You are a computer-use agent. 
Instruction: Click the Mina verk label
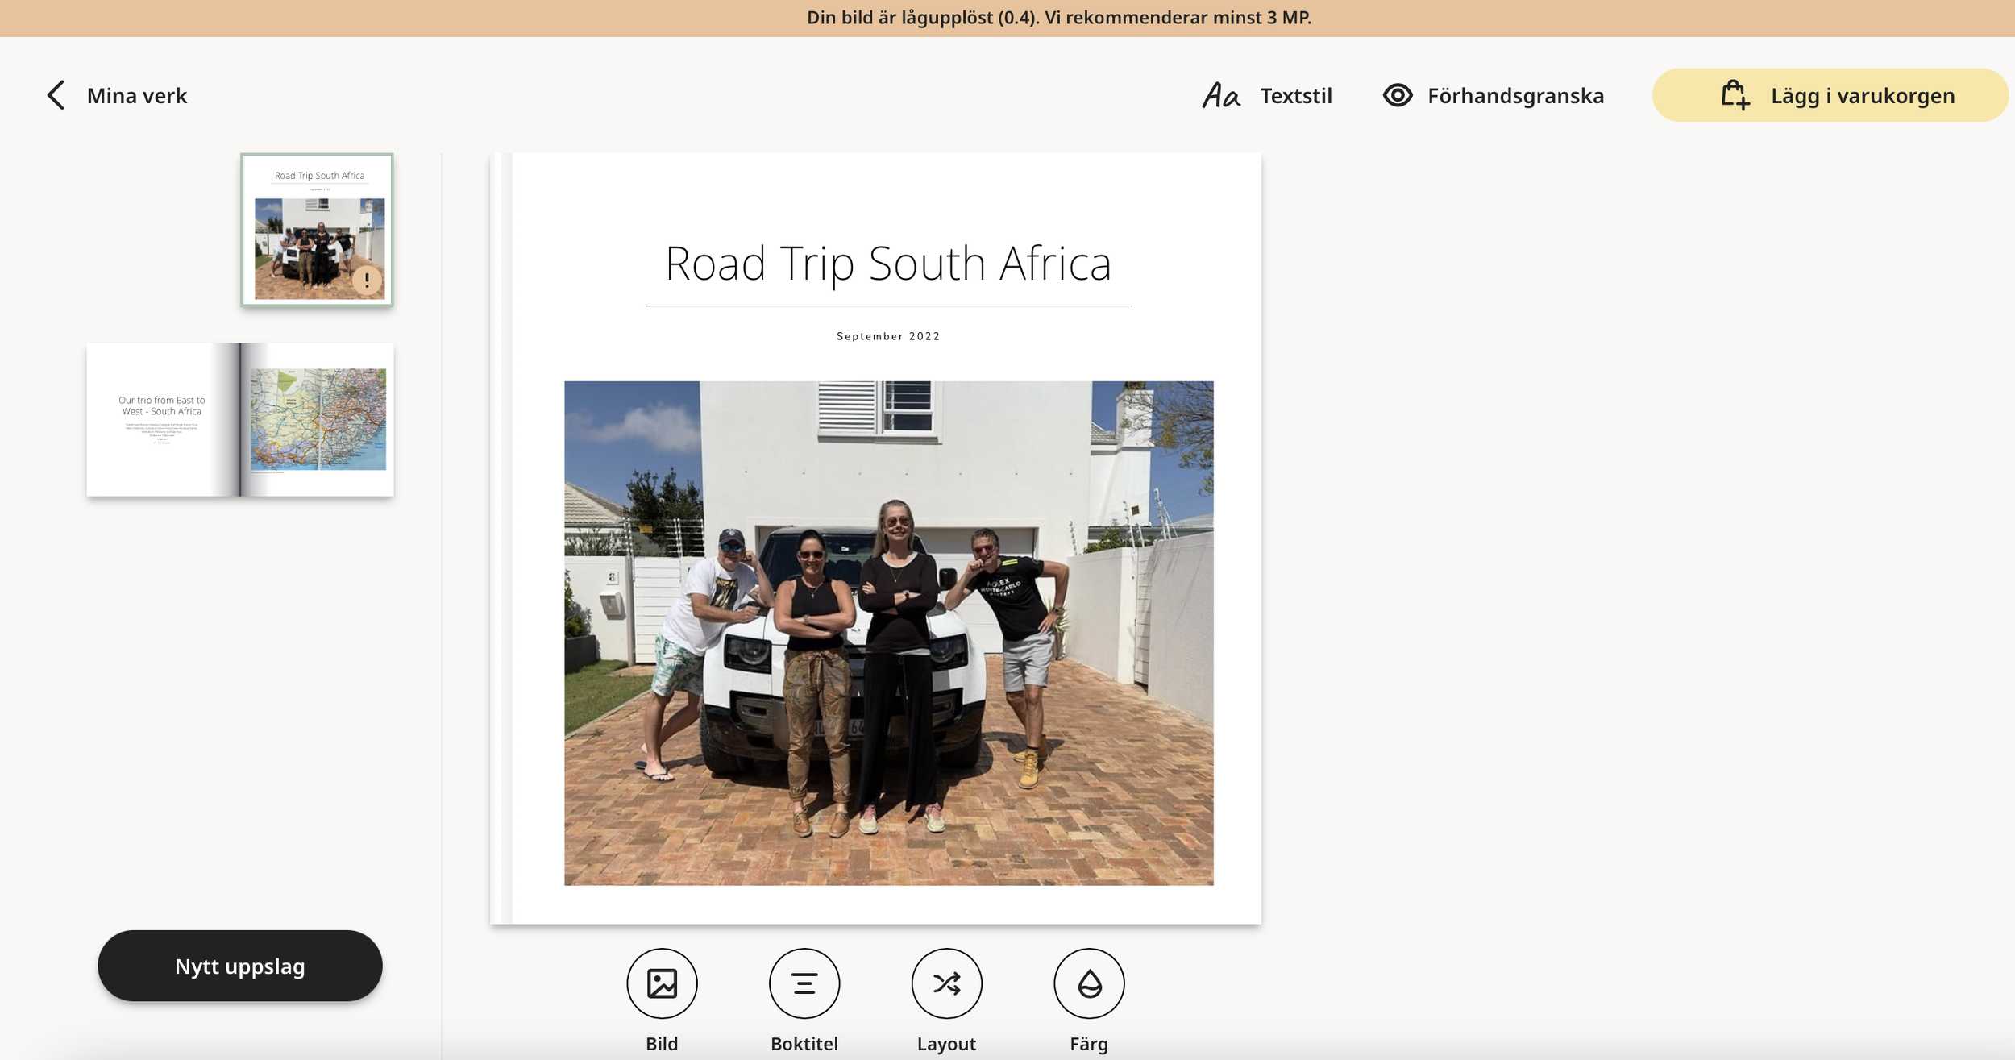click(x=137, y=95)
